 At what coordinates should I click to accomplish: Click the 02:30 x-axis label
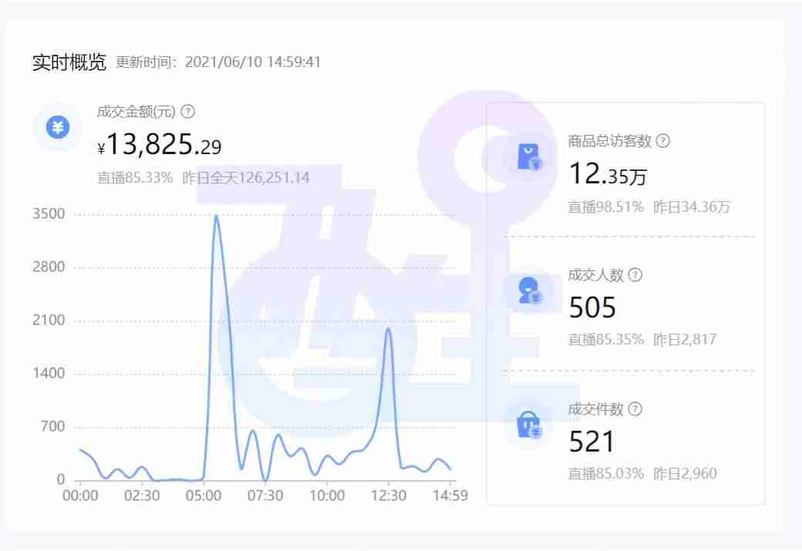click(x=142, y=496)
